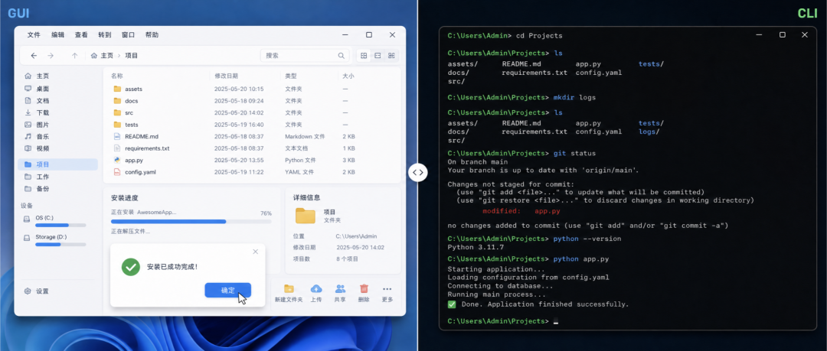Select the requirements.txt file
Screen dimensions: 827x351
click(x=252, y=148)
